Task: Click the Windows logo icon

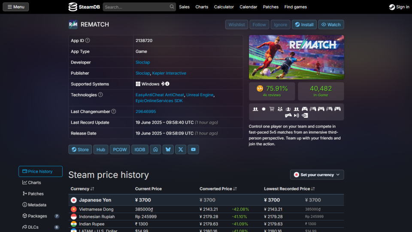Action: pyautogui.click(x=138, y=84)
